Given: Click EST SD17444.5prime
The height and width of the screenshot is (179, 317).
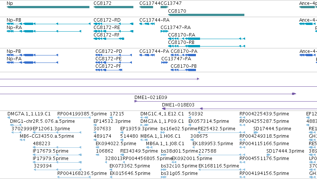Looking at the screenshot, I should coord(272,129).
